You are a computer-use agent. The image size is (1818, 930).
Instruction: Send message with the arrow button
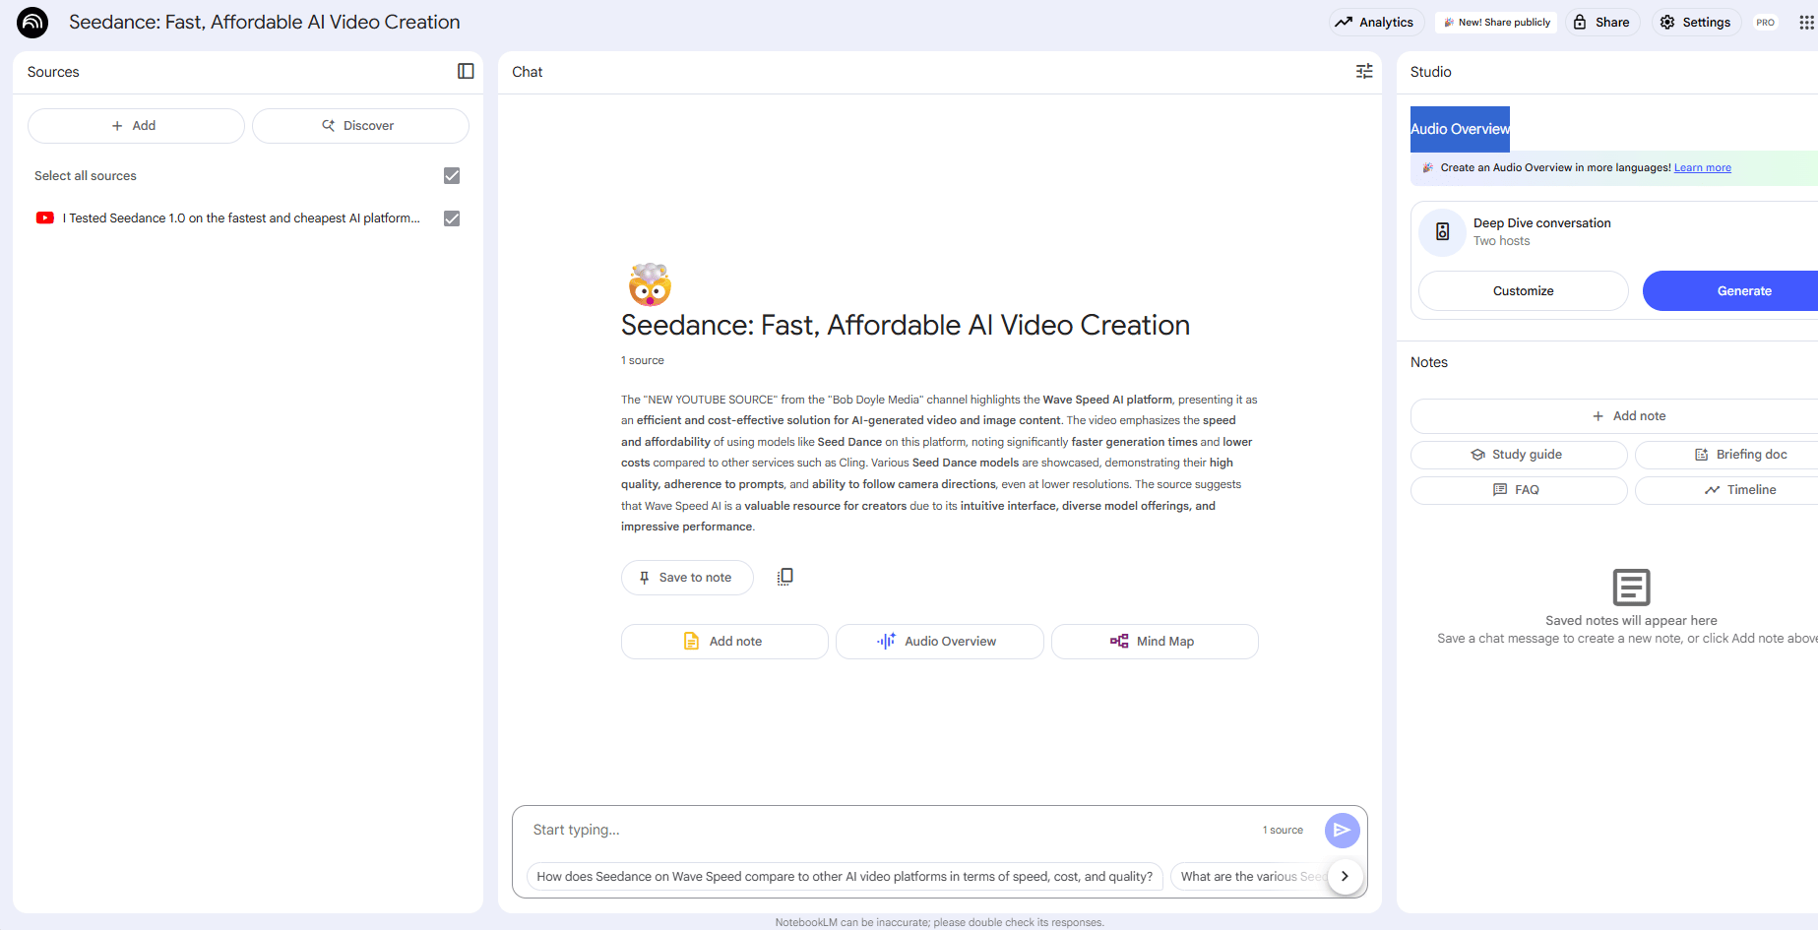coord(1342,831)
